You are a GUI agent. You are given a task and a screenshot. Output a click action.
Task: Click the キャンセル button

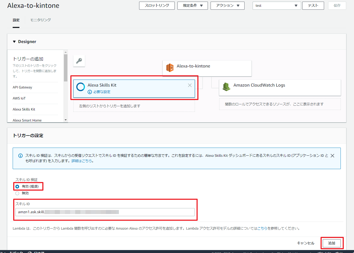click(305, 243)
